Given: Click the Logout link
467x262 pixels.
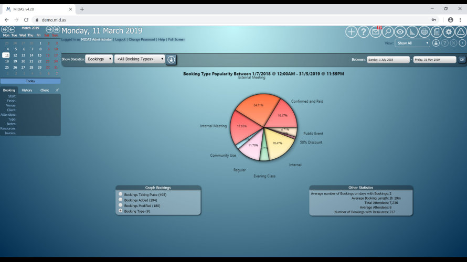Looking at the screenshot, I should point(120,39).
